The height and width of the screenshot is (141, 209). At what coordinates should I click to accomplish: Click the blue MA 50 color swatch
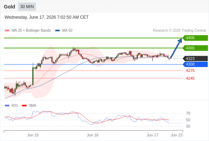58,31
